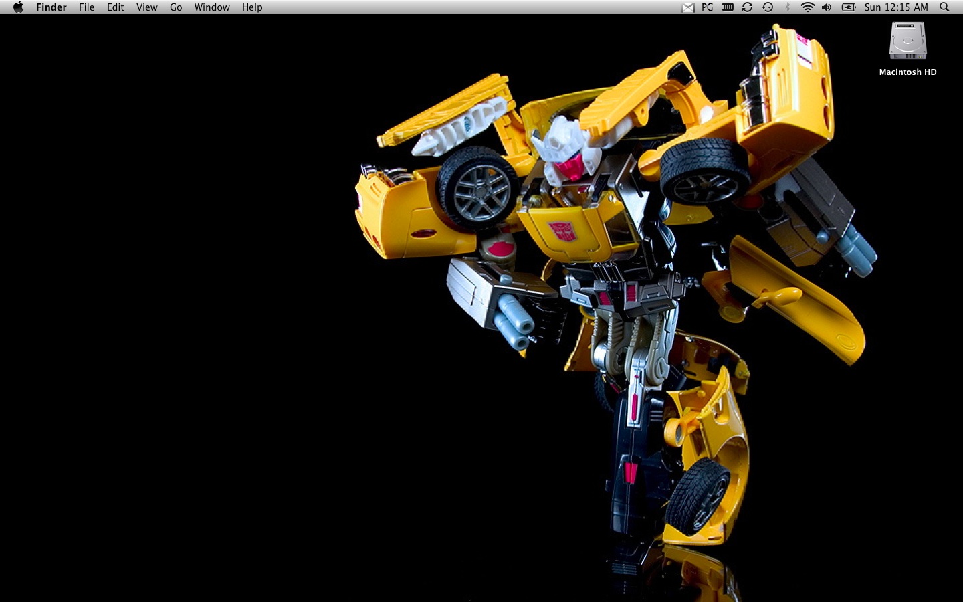Open the File menu

(86, 7)
